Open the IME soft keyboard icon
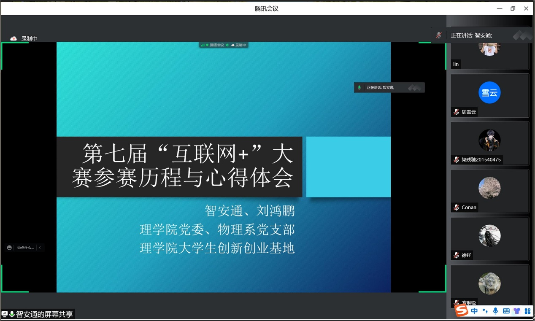 click(x=506, y=311)
